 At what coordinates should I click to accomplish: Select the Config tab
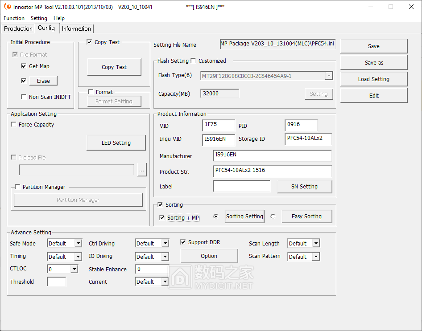46,28
